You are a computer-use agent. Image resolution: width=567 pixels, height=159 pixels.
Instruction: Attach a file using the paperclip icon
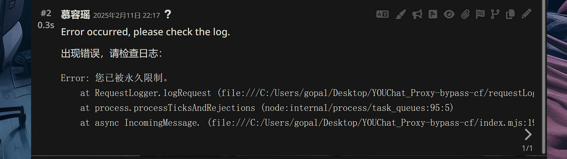click(x=465, y=14)
